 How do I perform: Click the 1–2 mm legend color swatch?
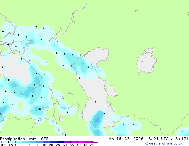19,142
